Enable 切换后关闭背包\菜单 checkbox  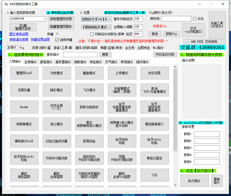coord(92,34)
